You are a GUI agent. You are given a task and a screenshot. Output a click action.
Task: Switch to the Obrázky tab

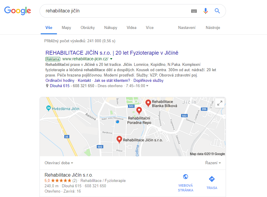pyautogui.click(x=88, y=27)
